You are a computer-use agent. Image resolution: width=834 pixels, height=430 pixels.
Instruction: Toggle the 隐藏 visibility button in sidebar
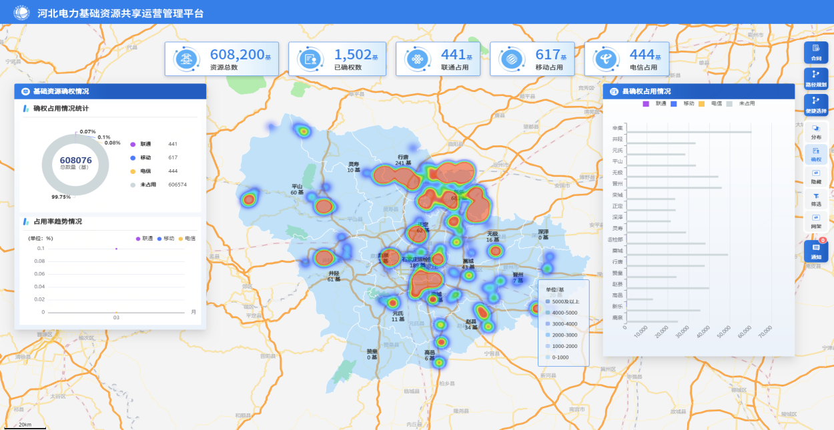[816, 177]
